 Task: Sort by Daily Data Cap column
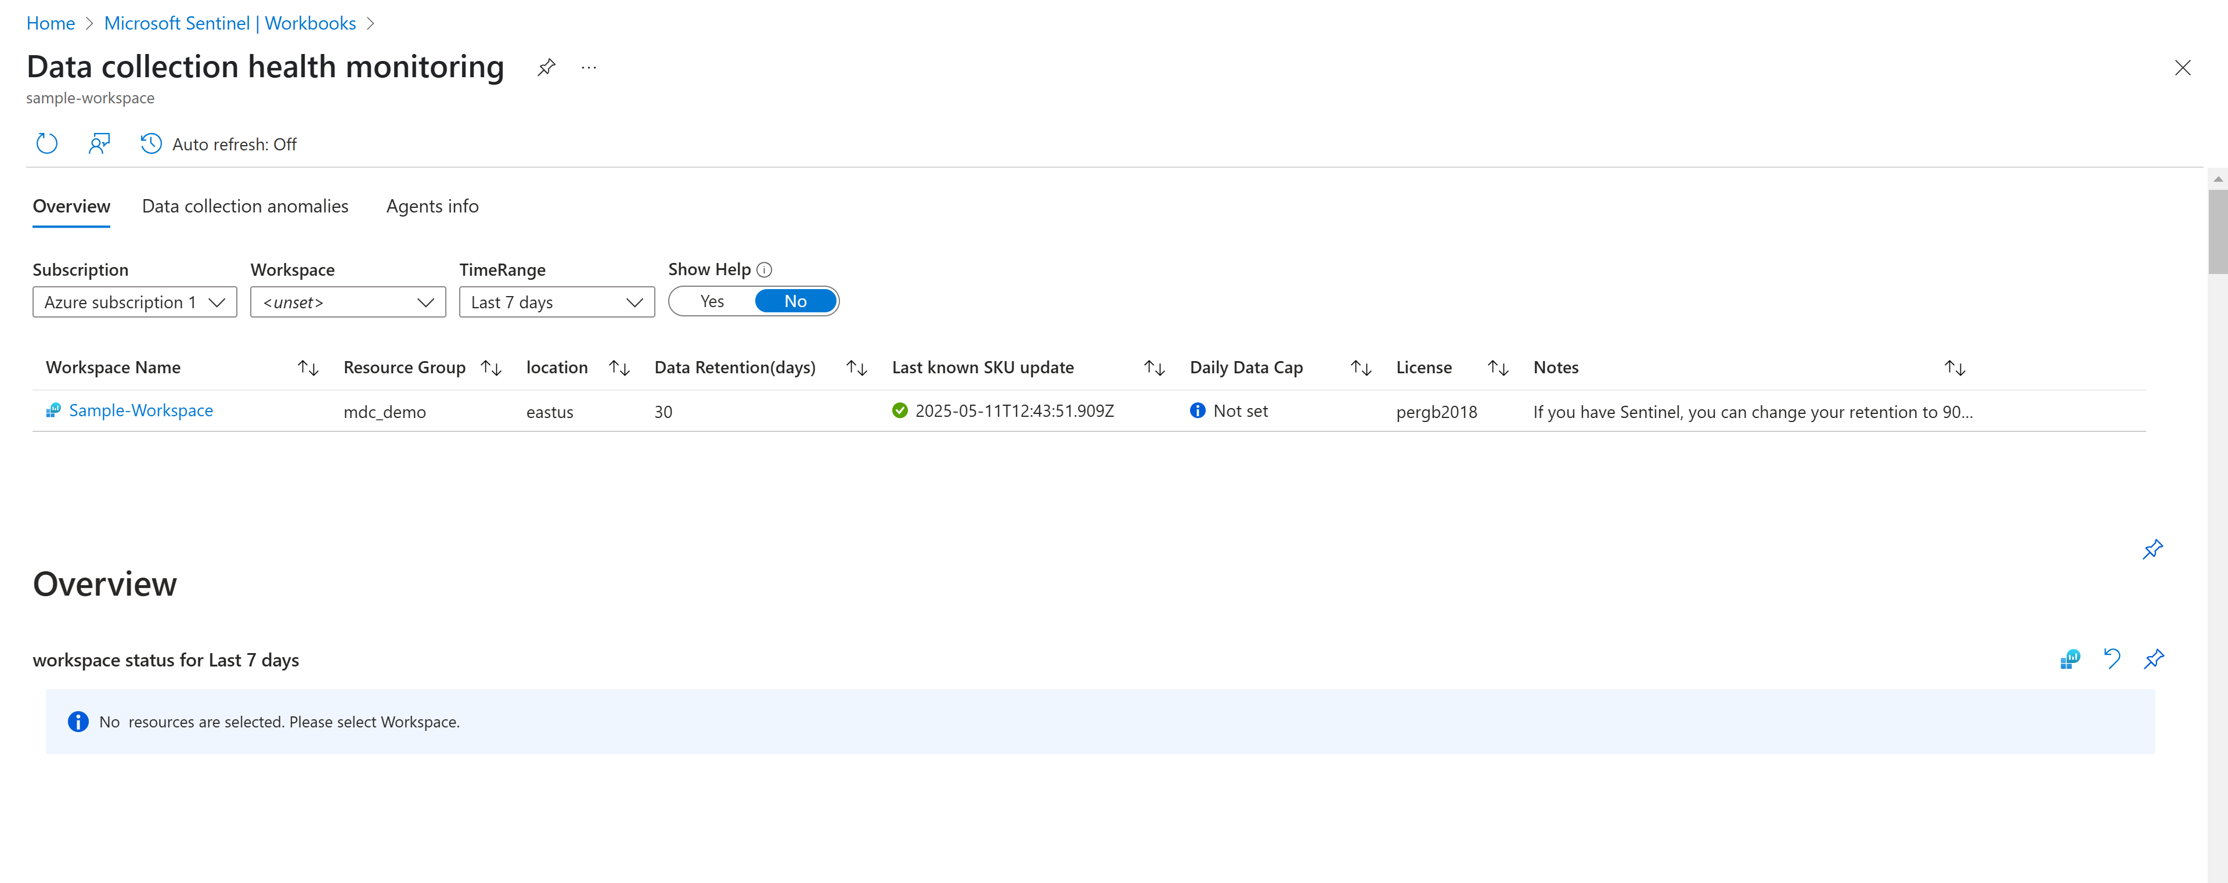pyautogui.click(x=1361, y=367)
